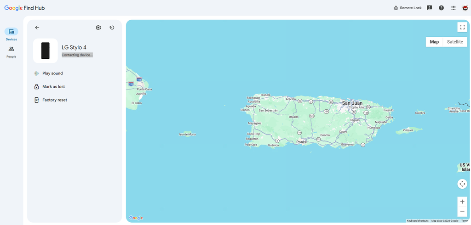Click the Humacao label on the map
The width and height of the screenshot is (471, 225).
(x=374, y=128)
